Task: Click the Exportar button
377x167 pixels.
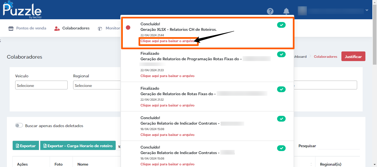Action: pos(26,146)
